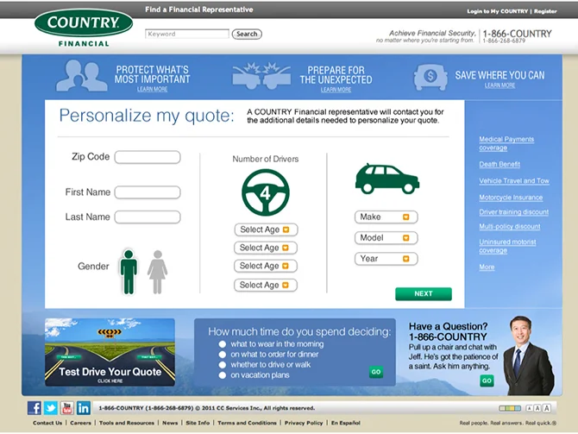578x434 pixels.
Task: Click the dollar piggy car savings icon
Action: [x=430, y=77]
